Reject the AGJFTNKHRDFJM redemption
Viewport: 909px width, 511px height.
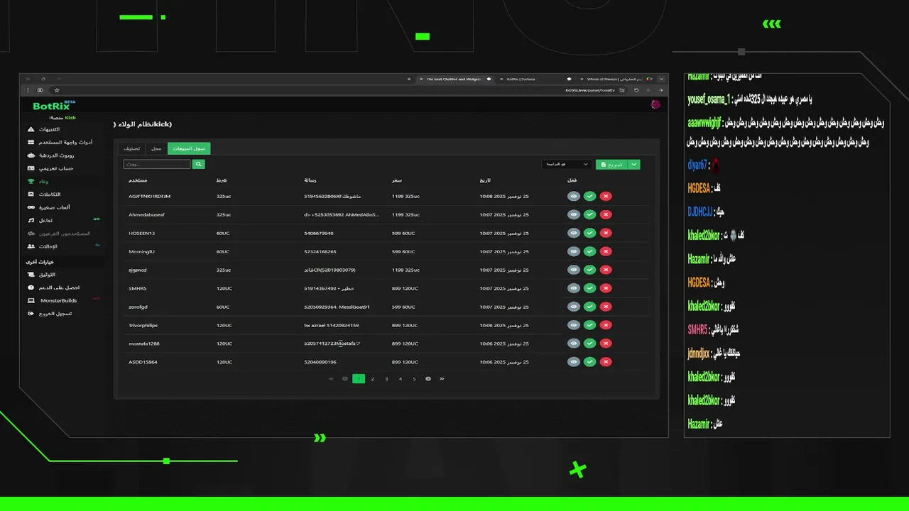(606, 196)
